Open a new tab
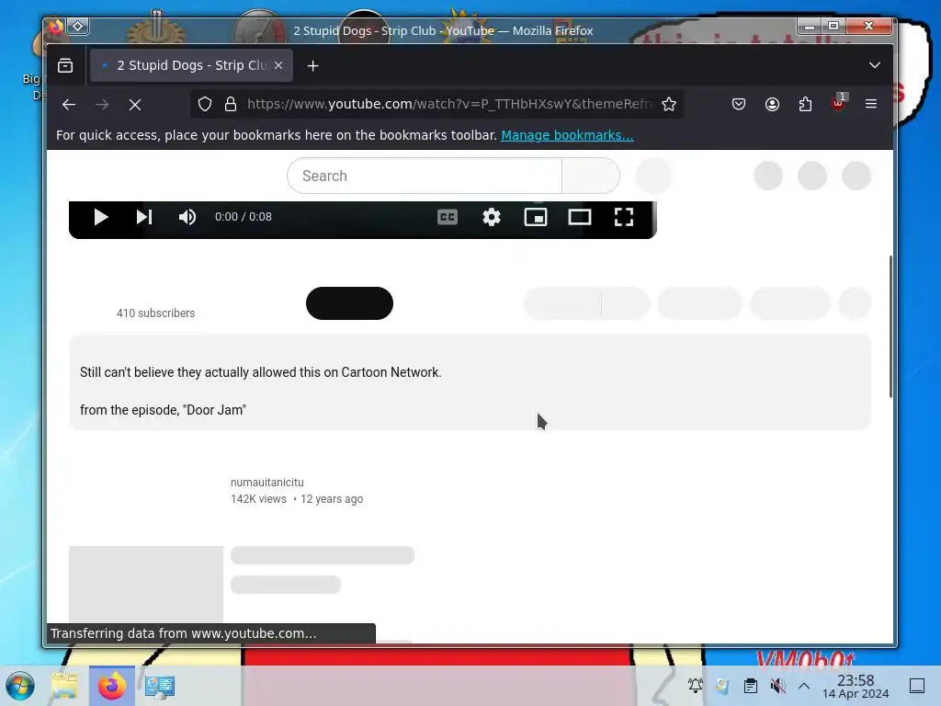This screenshot has width=941, height=706. pyautogui.click(x=312, y=65)
